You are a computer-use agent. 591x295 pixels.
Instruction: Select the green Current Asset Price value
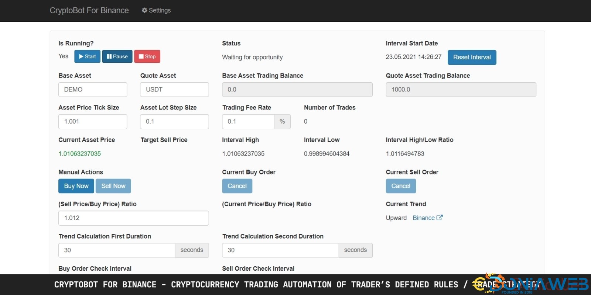pos(79,154)
